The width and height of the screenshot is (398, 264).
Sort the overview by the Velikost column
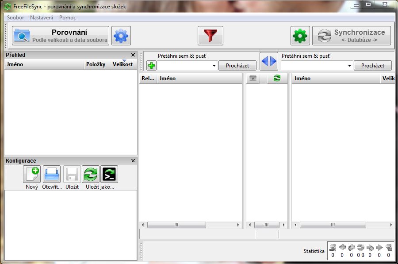pyautogui.click(x=122, y=64)
